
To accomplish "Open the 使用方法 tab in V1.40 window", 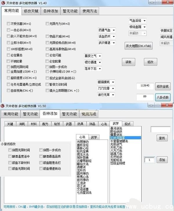I will point(90,11).
